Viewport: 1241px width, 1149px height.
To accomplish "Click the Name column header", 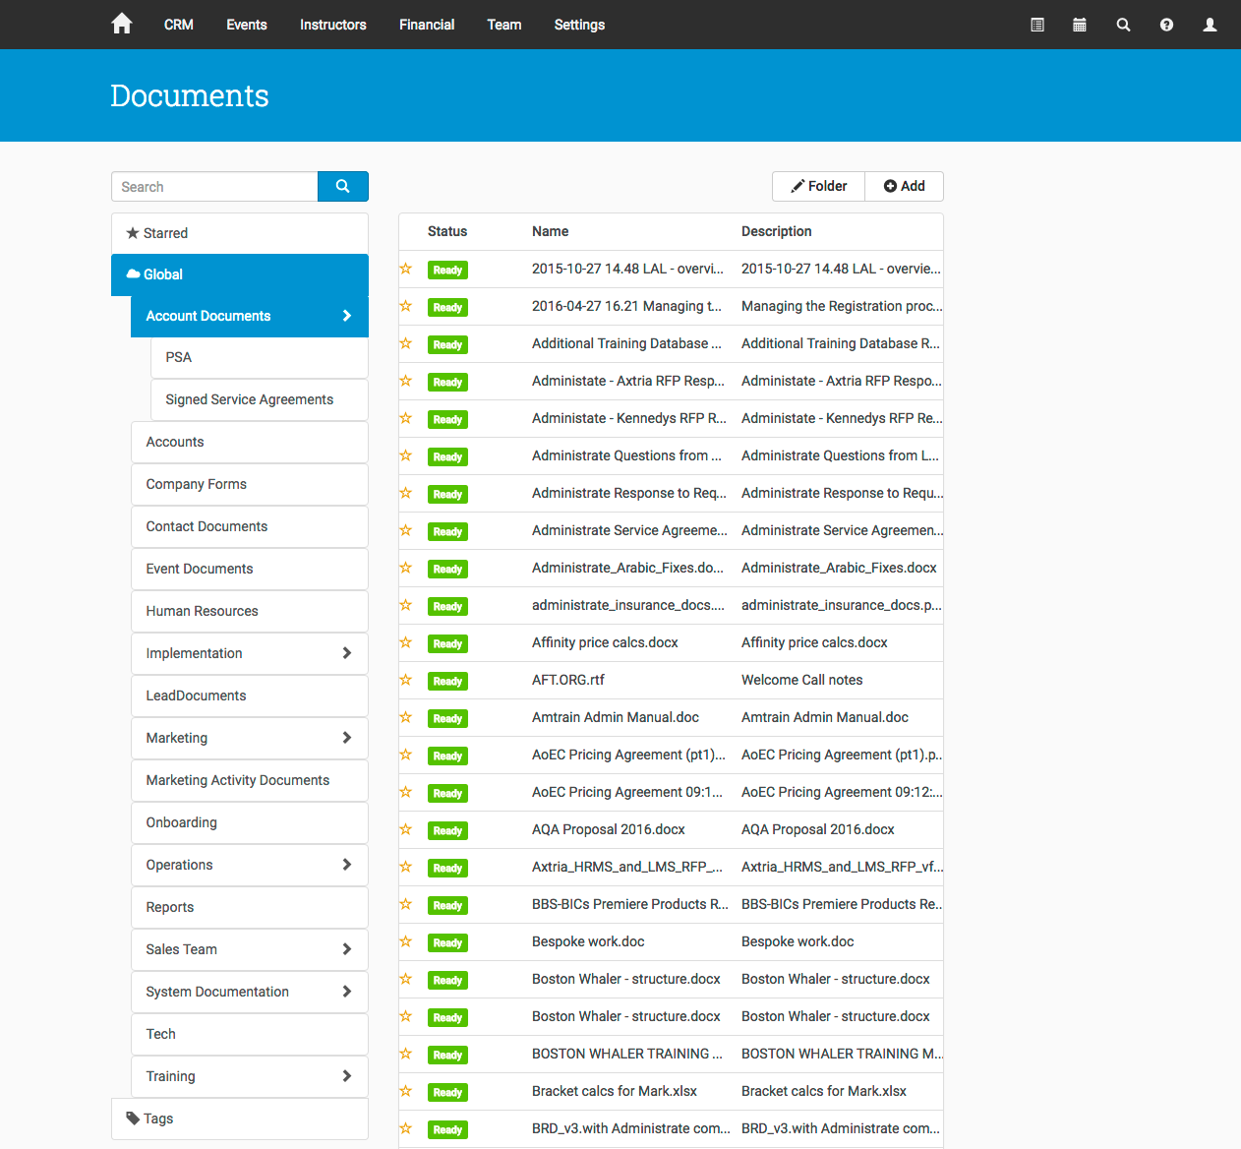I will click(550, 231).
